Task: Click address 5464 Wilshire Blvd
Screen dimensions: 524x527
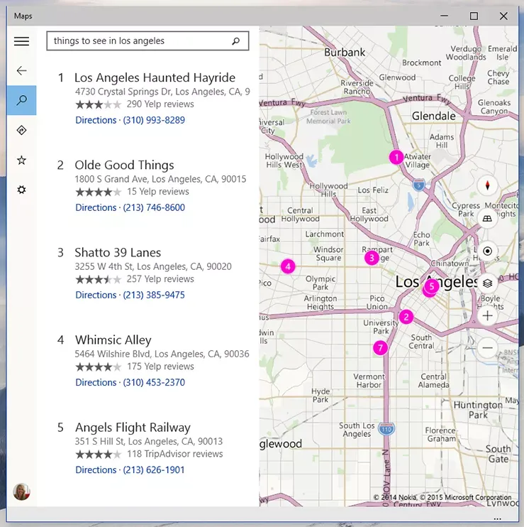Action: coord(162,354)
